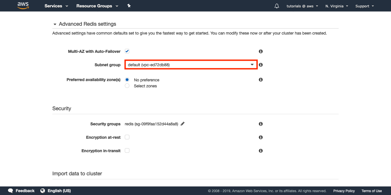Uncheck Multi-AZ with Auto-Failover checkbox
Screen dimensions: 391x195
click(x=127, y=51)
